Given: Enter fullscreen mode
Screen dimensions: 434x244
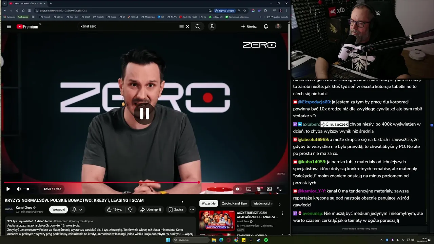Looking at the screenshot, I should pos(279,189).
